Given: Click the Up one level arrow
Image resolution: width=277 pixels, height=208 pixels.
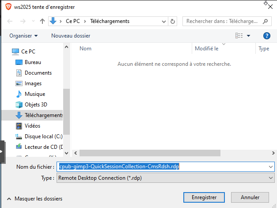Looking at the screenshot, I should click(x=42, y=21).
